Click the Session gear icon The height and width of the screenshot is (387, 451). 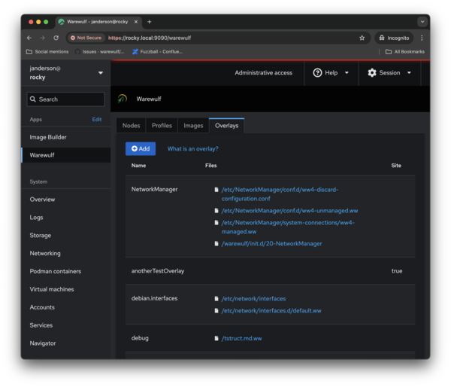click(x=372, y=73)
